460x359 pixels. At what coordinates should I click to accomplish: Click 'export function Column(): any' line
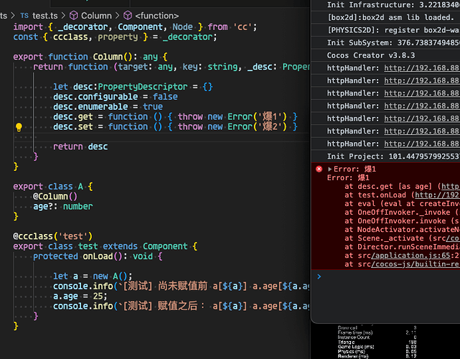coord(90,57)
